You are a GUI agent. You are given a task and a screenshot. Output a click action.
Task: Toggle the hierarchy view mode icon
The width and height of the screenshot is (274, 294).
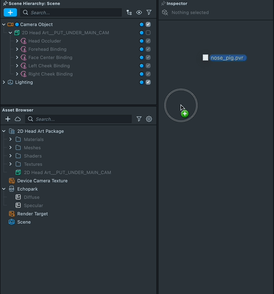point(129,12)
